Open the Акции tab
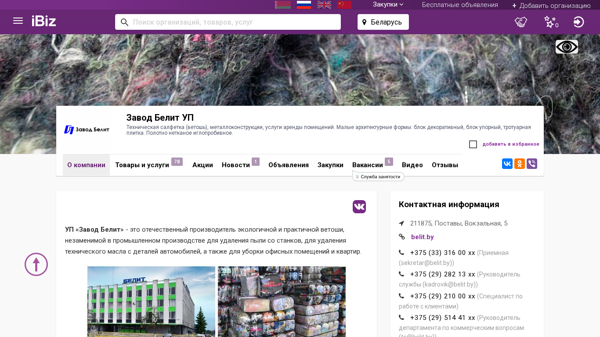The image size is (600, 337). (x=202, y=165)
